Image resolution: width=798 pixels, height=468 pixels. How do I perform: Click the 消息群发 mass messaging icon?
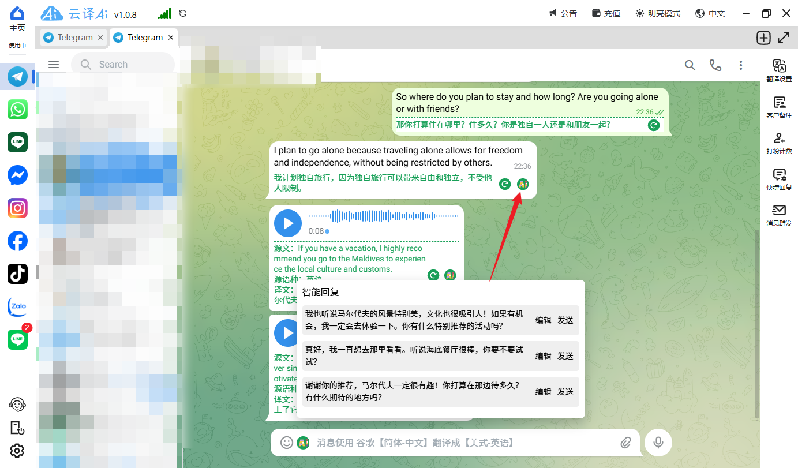(779, 215)
